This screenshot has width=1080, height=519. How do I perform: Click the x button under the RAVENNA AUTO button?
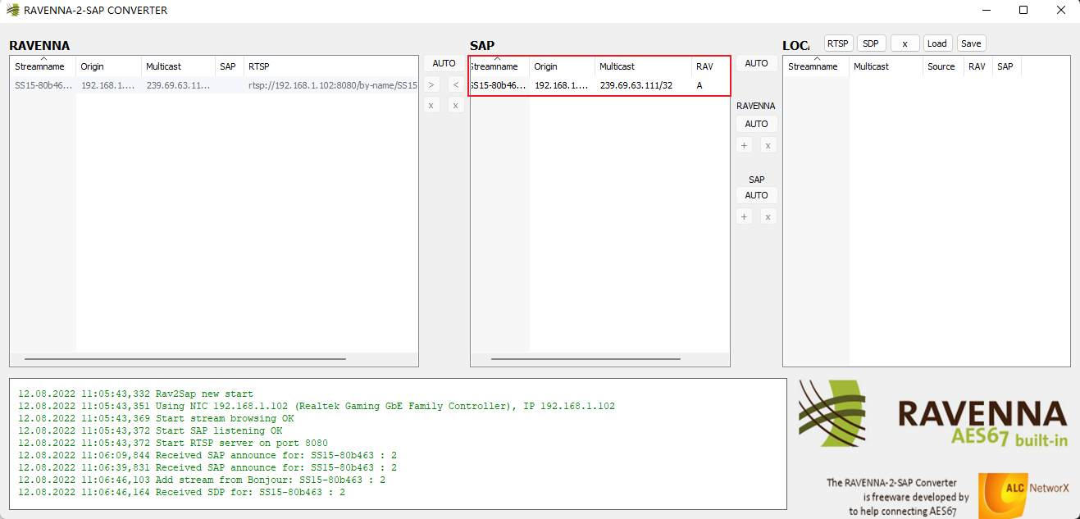pos(768,145)
